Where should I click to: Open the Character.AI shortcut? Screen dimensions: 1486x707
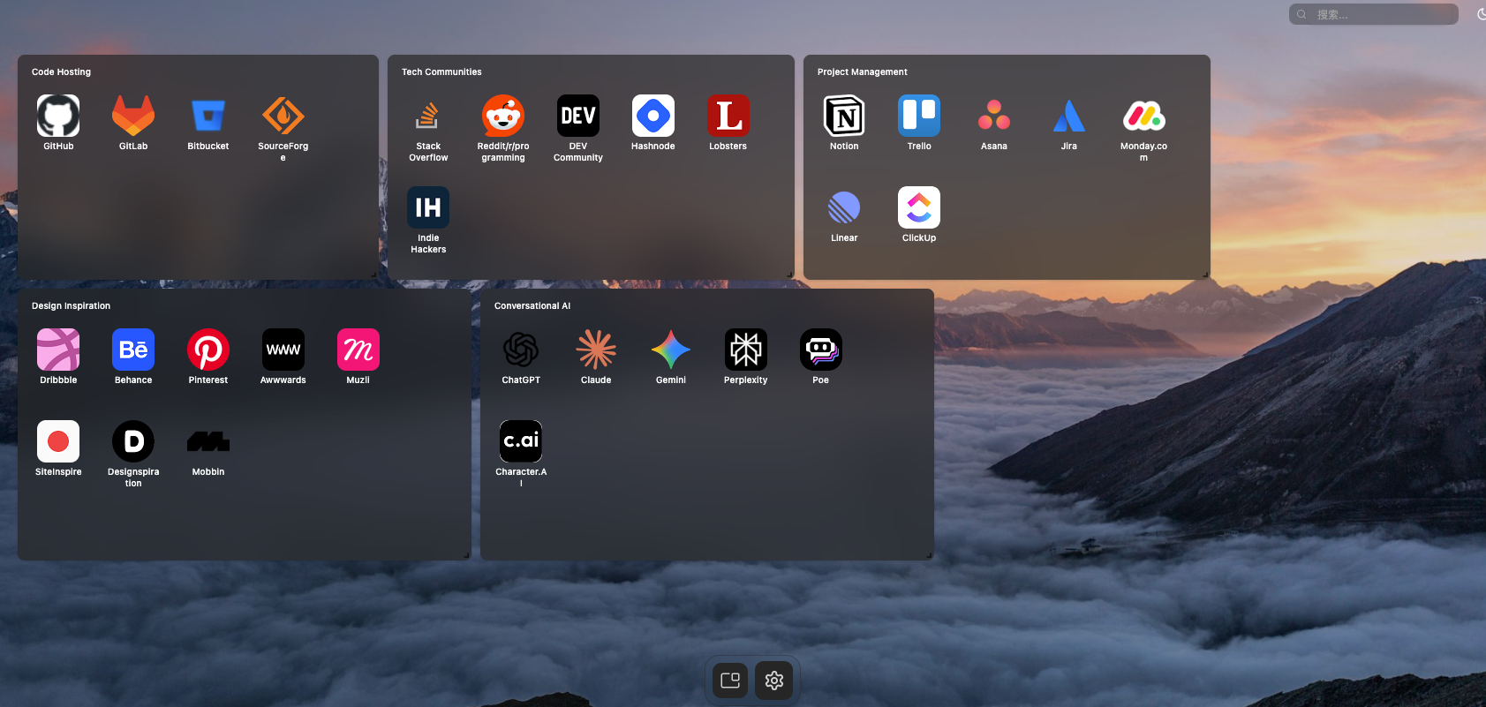pyautogui.click(x=521, y=441)
